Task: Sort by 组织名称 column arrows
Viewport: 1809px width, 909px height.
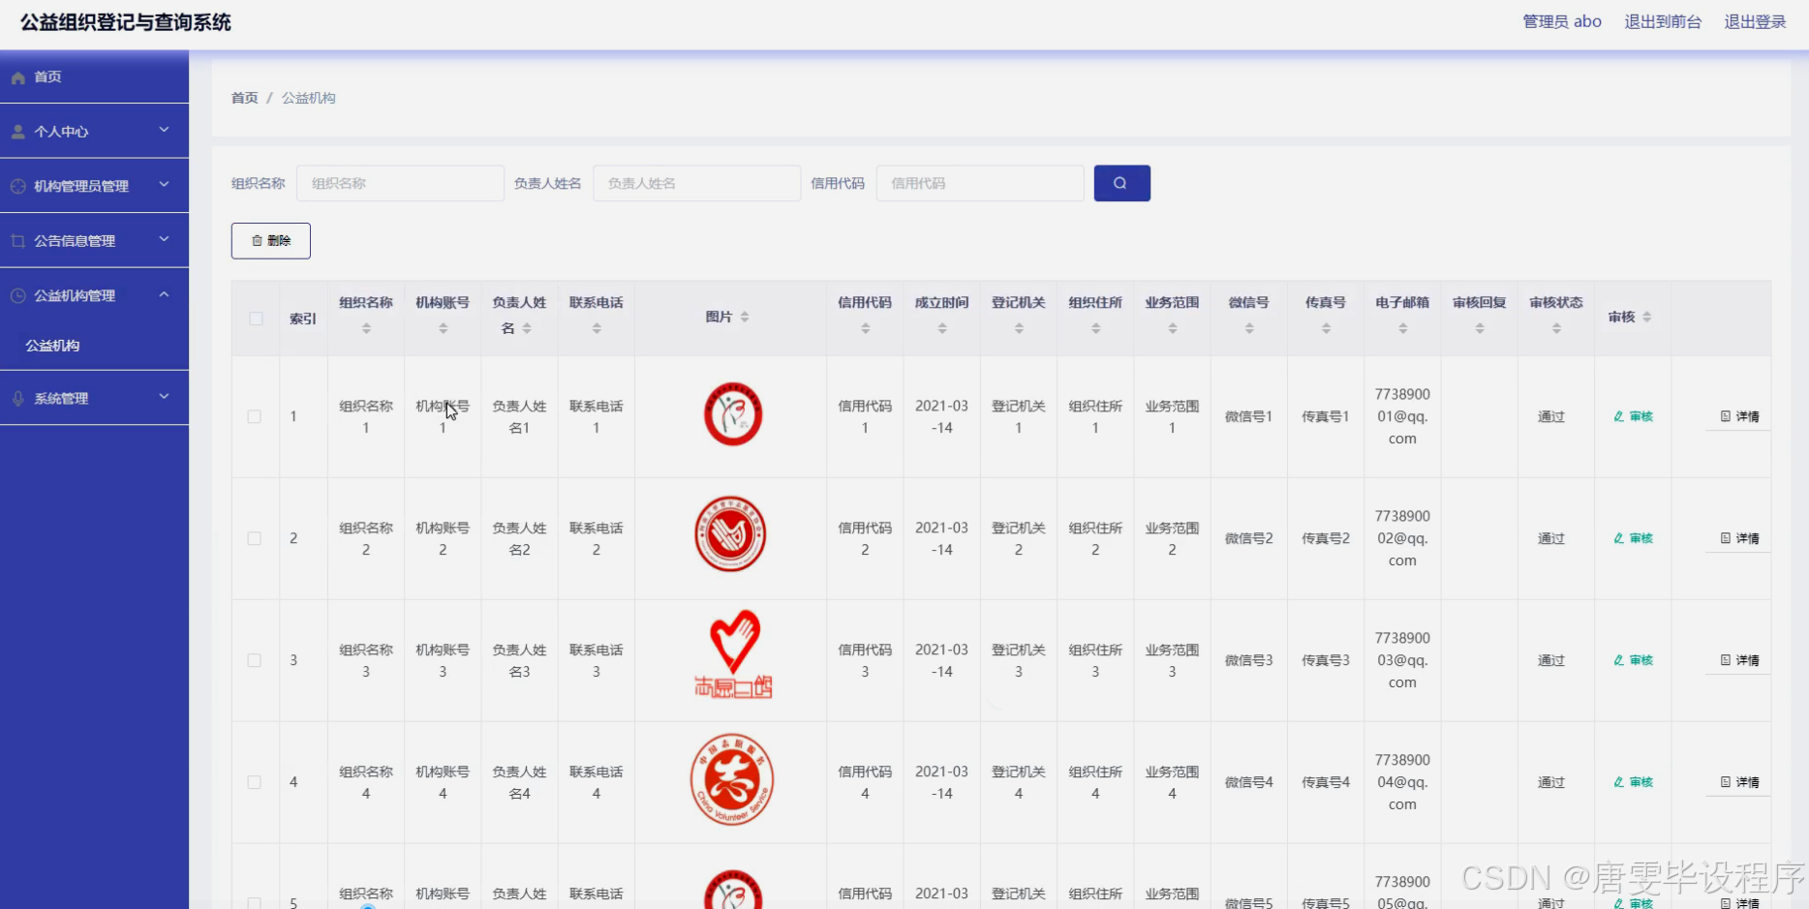Action: 366,329
